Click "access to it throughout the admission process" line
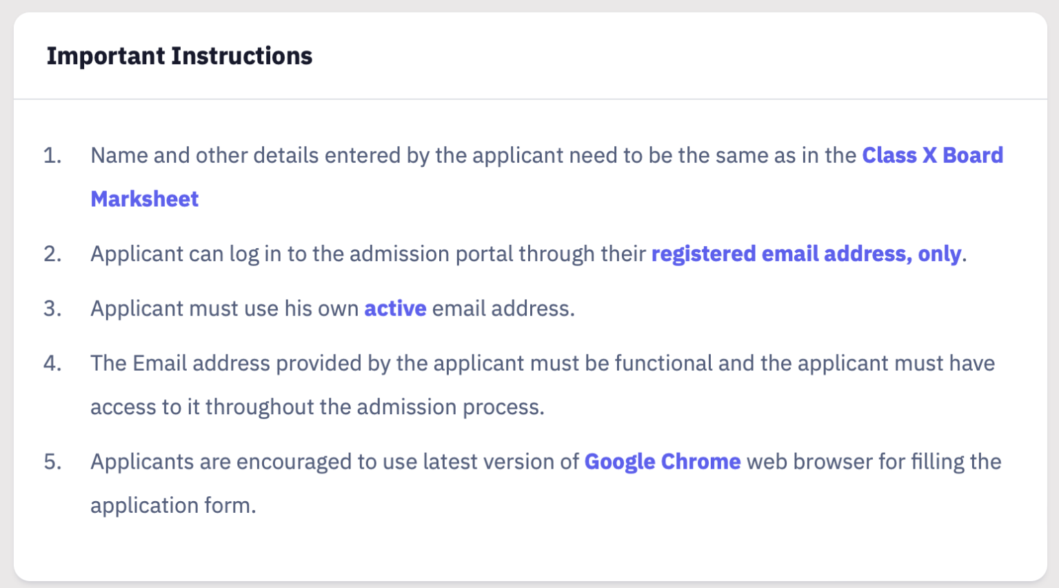Viewport: 1059px width, 588px height. pos(317,407)
